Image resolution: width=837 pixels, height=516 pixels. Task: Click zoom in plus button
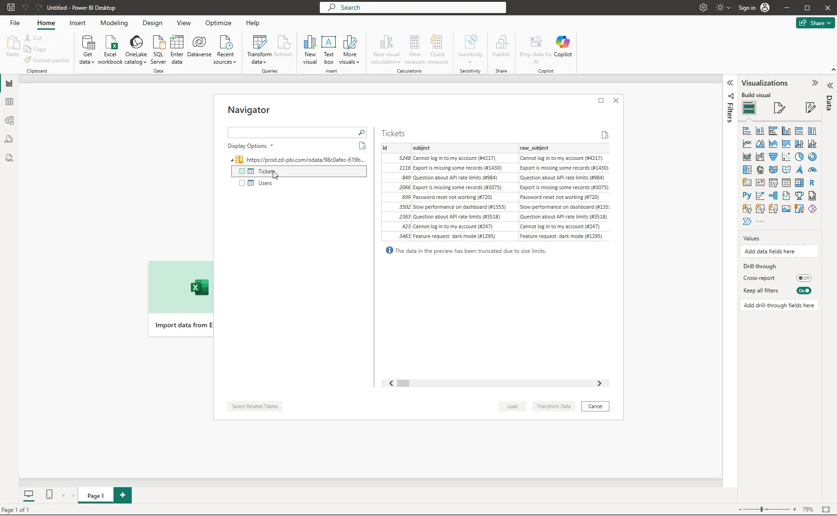[795, 509]
